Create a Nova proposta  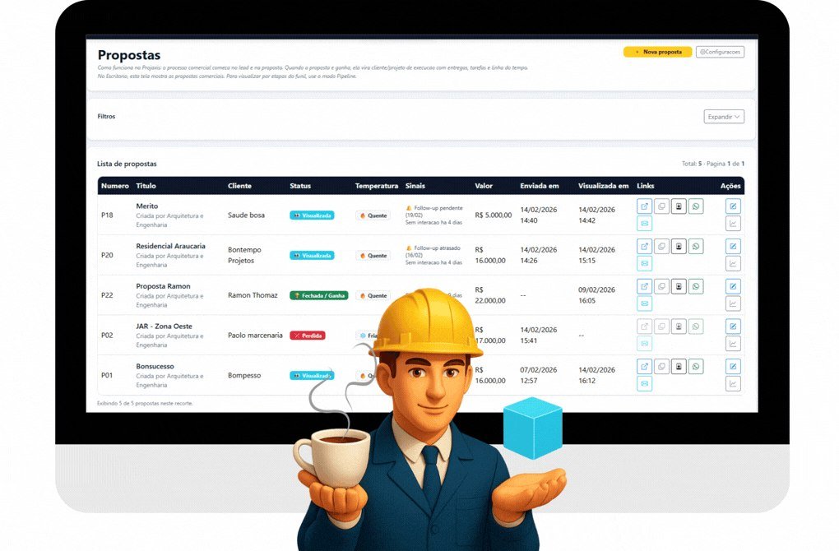point(657,52)
